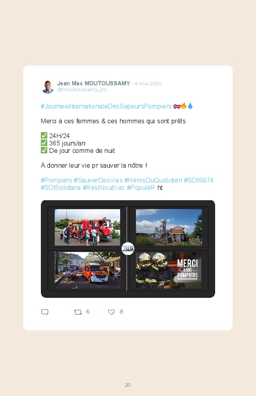Click the 4 mai 2020 date stamp
The width and height of the screenshot is (256, 396).
pyautogui.click(x=148, y=84)
